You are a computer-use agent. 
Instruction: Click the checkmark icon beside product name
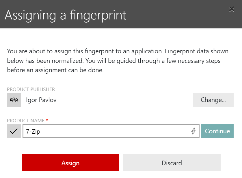click(14, 131)
